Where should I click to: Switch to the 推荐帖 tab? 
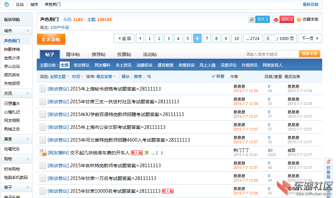(x=98, y=55)
